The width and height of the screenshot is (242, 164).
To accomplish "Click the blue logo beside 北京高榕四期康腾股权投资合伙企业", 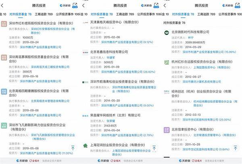I will click(x=4, y=91).
